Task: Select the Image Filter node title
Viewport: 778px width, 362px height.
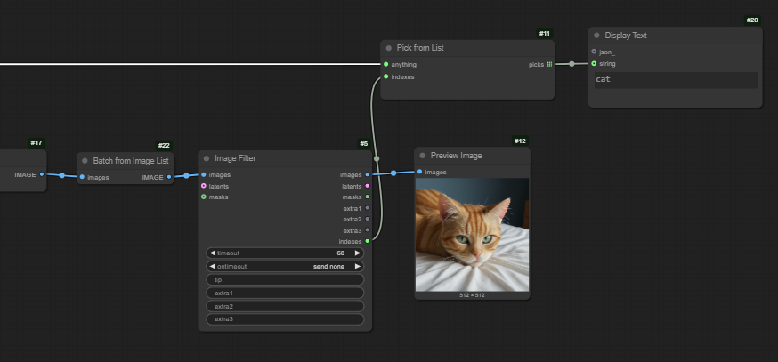Action: pos(235,158)
